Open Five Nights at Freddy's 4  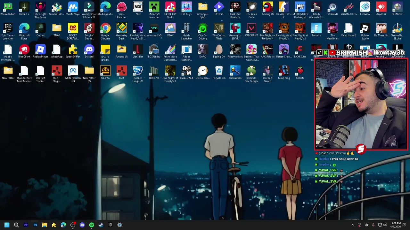(267, 32)
